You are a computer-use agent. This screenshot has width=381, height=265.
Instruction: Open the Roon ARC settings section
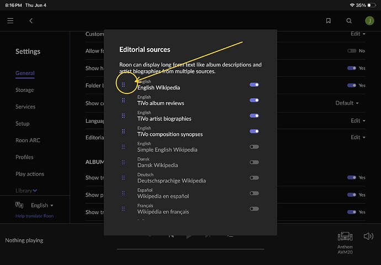point(28,140)
